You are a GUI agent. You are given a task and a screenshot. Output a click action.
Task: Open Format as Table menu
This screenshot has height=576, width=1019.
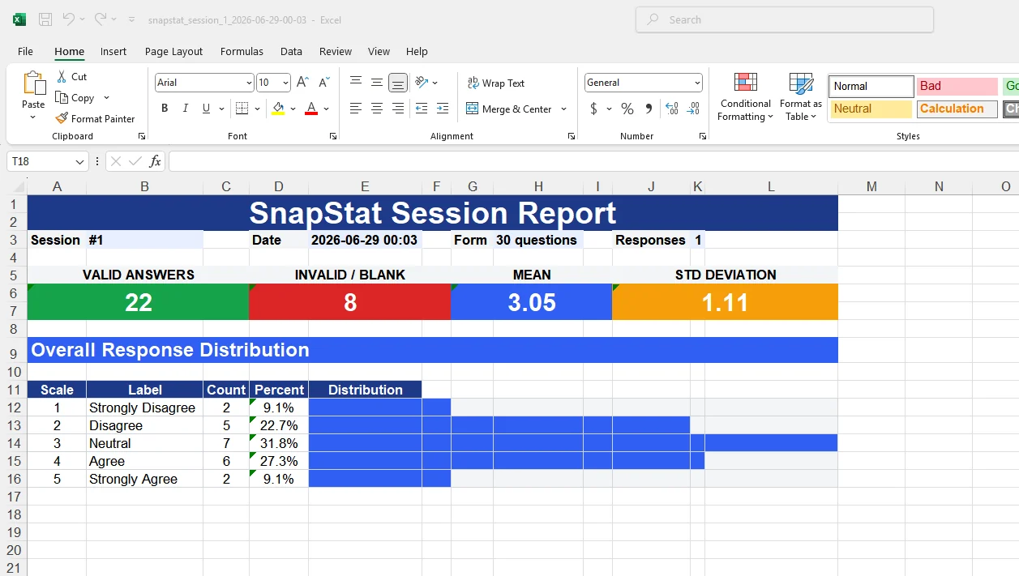point(801,97)
